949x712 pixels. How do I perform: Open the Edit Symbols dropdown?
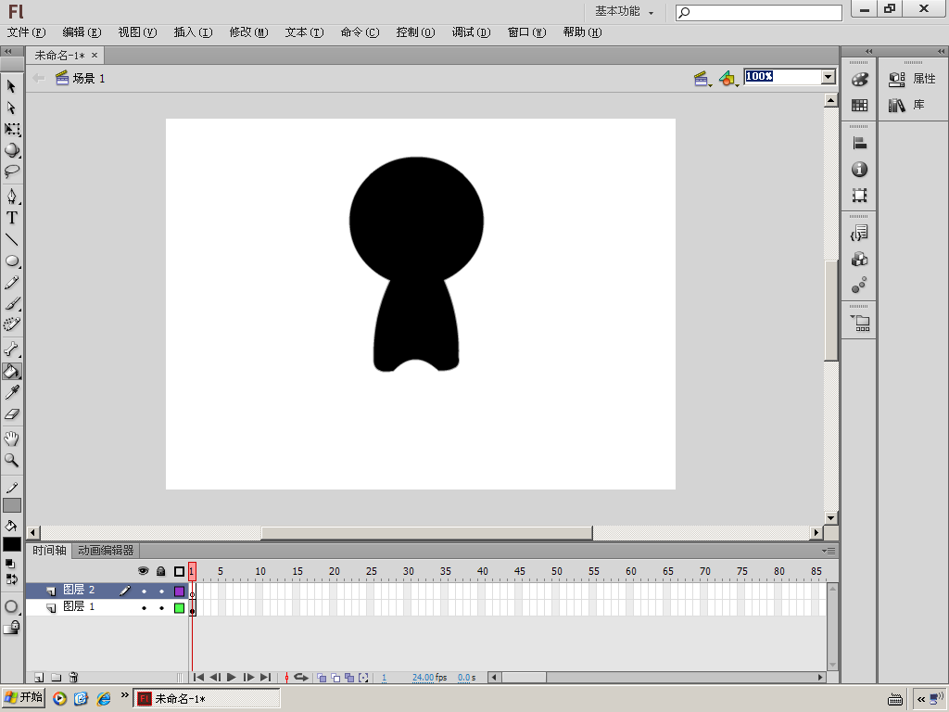point(728,78)
